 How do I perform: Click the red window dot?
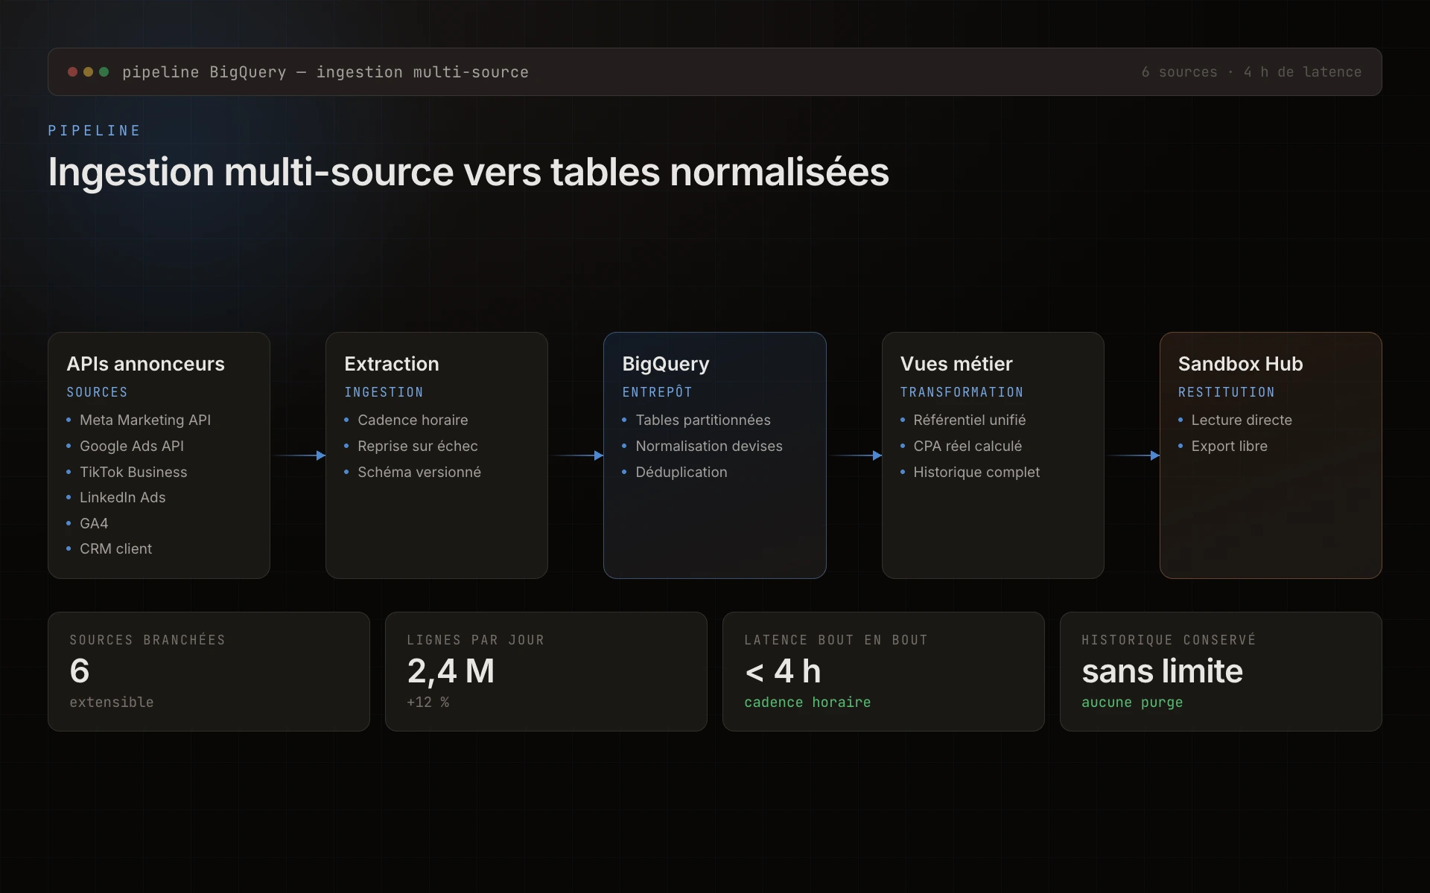(72, 72)
